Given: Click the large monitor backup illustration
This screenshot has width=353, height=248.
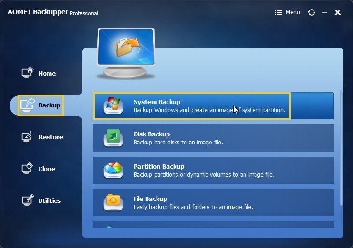Looking at the screenshot, I should [126, 54].
